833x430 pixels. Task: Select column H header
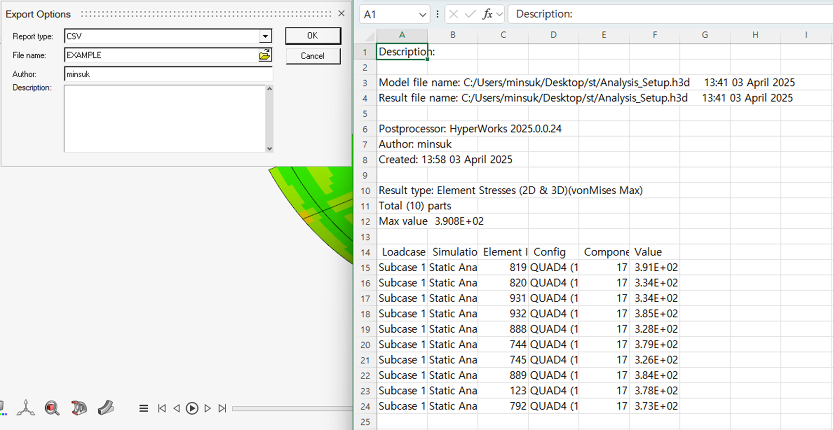click(755, 35)
